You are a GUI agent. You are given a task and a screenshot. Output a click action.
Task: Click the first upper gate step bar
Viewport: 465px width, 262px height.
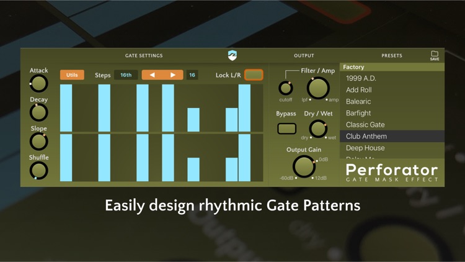(x=66, y=108)
